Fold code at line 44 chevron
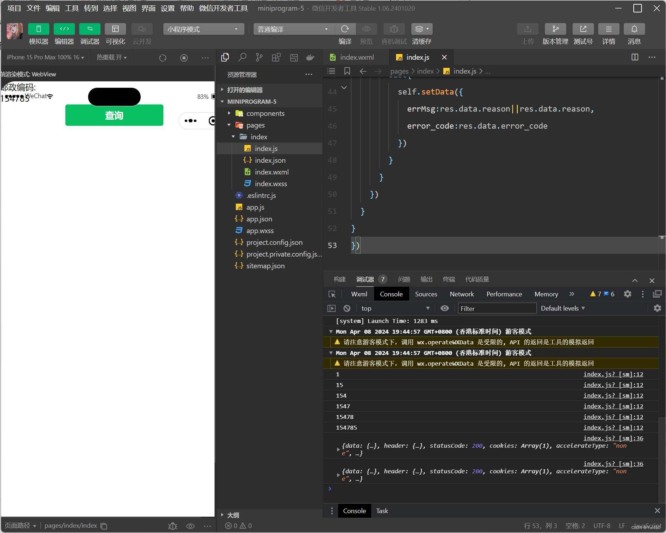Screen dimensions: 666x533 344,87
